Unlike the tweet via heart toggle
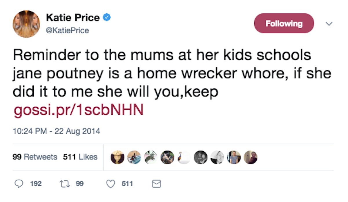Viewport: 348px width, 202px height. click(110, 183)
